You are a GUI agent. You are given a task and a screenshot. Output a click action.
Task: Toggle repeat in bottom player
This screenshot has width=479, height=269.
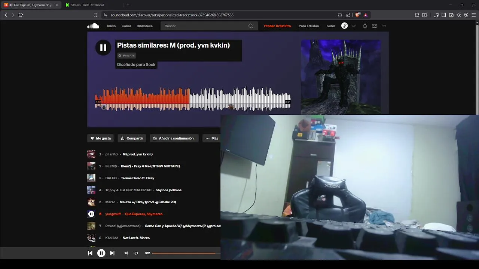click(x=136, y=253)
